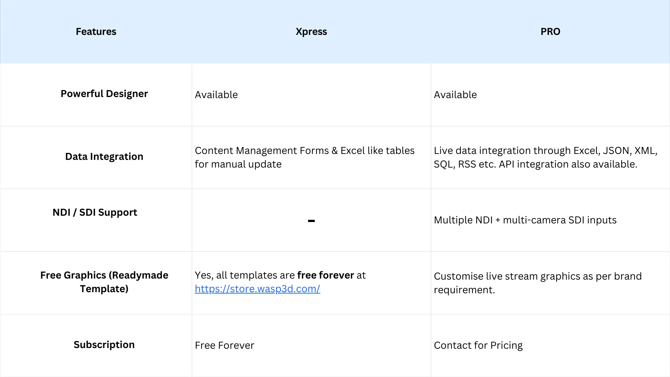Click the Xpress column header
This screenshot has width=670, height=377.
311,31
